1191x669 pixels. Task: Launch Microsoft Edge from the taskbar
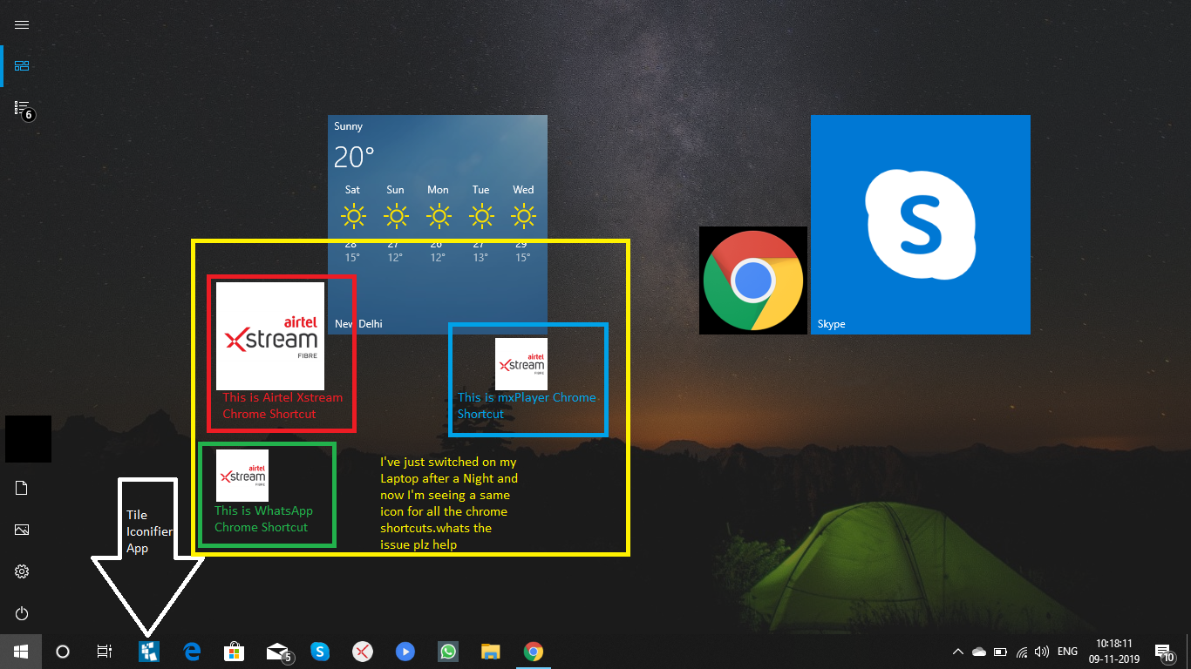(191, 651)
